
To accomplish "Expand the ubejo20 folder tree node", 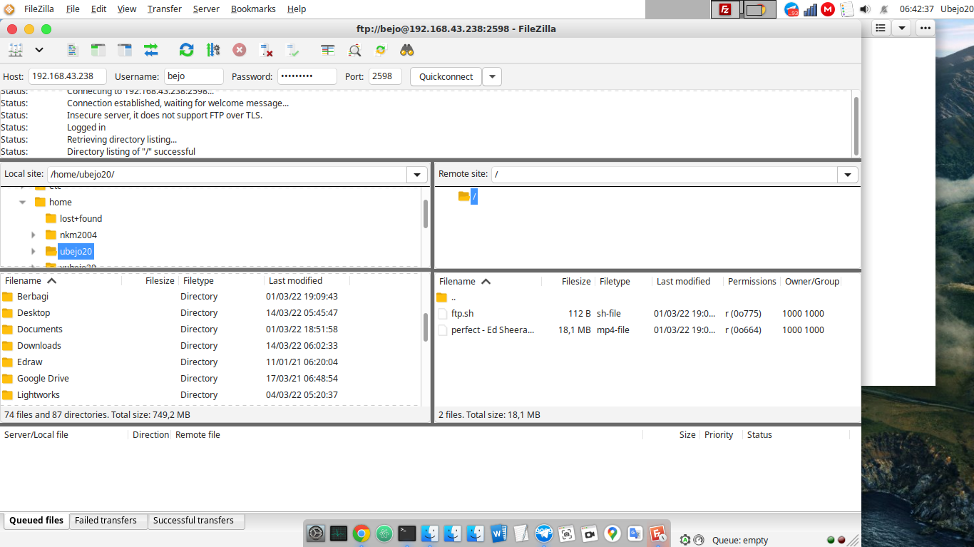I will click(x=34, y=252).
